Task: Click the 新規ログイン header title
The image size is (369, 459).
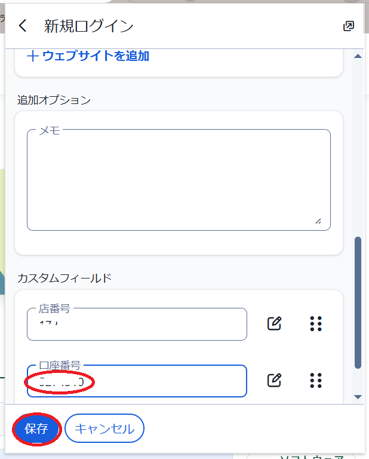Action: click(89, 26)
